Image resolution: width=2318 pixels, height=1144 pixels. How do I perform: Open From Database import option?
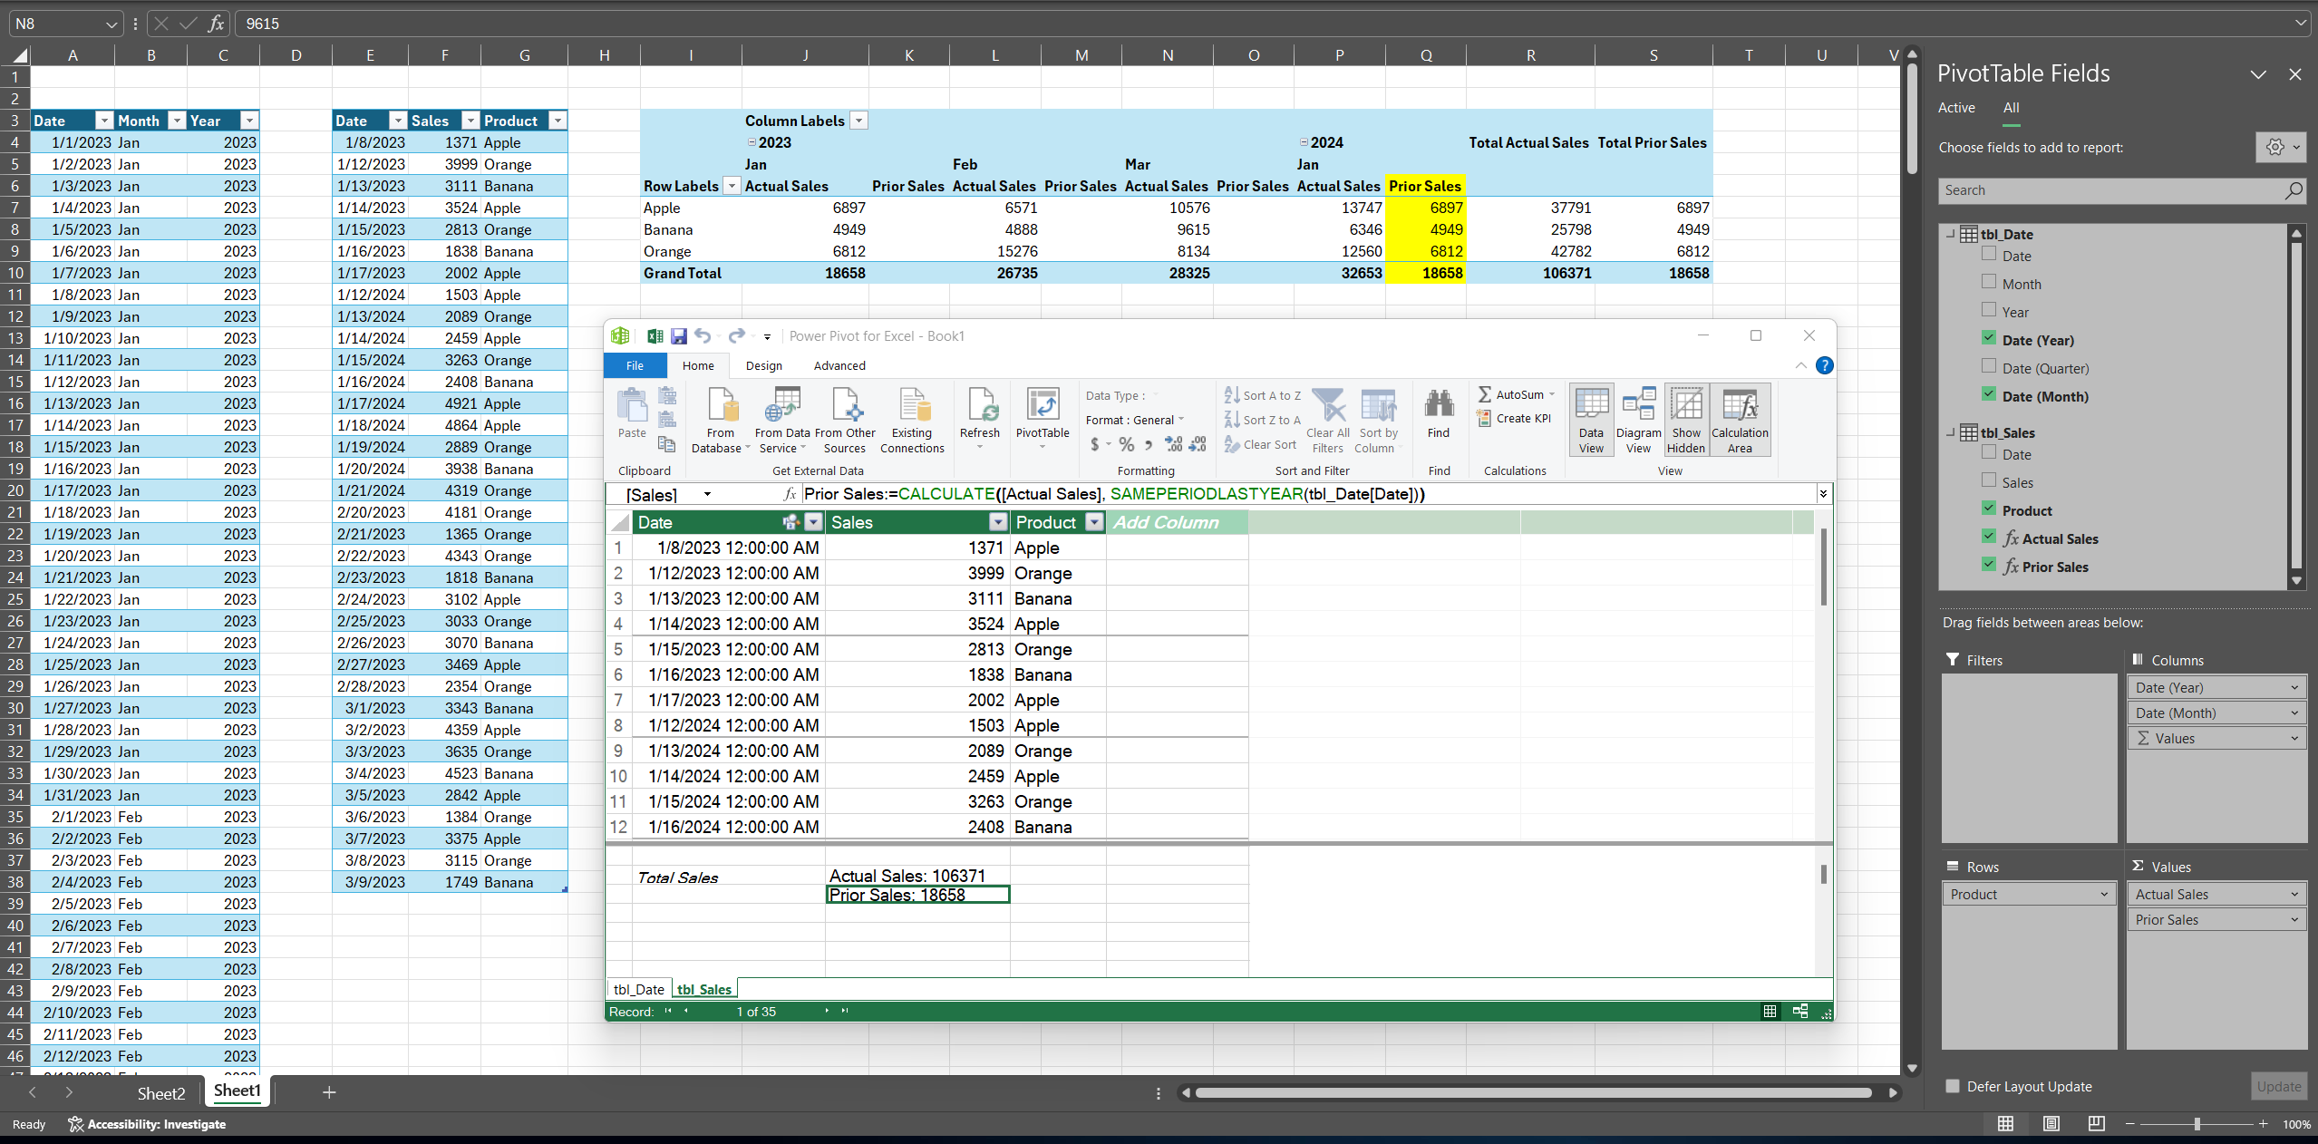(721, 420)
